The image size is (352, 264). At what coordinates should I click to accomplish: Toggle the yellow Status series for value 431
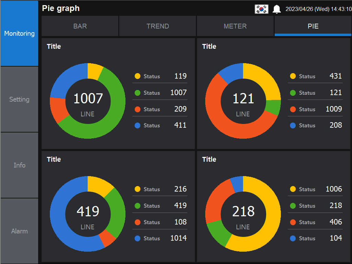click(x=293, y=76)
